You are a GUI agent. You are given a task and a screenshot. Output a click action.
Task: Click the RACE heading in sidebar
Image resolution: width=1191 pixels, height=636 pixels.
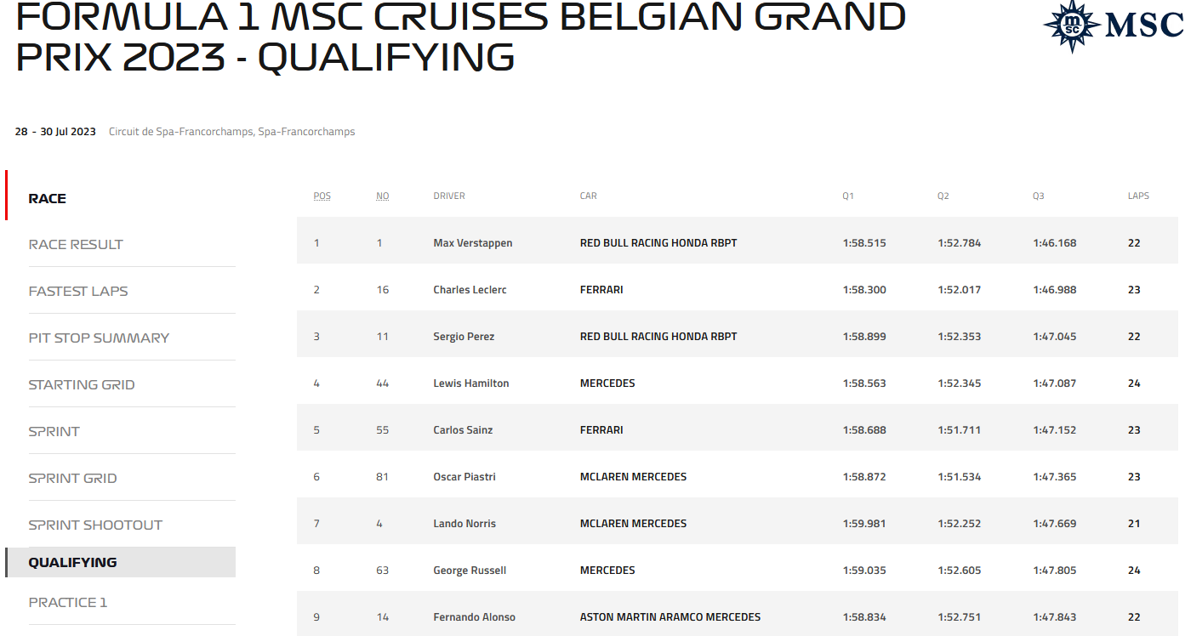47,198
